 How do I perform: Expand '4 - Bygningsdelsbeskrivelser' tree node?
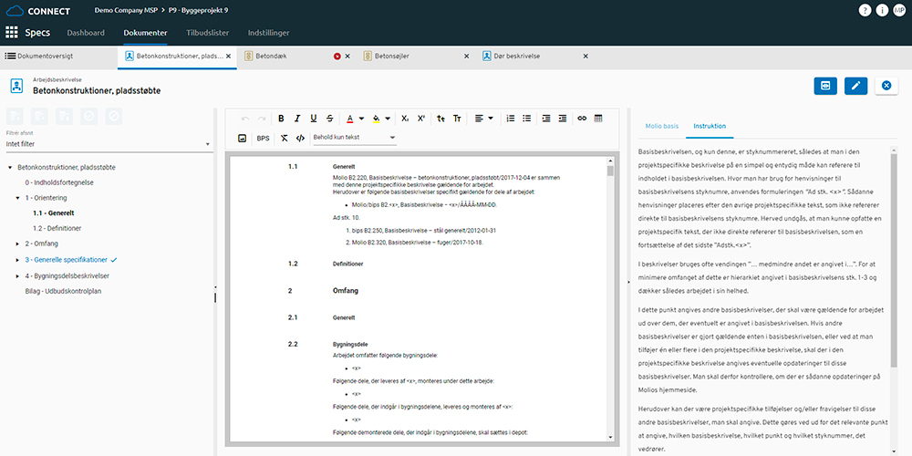pos(17,275)
